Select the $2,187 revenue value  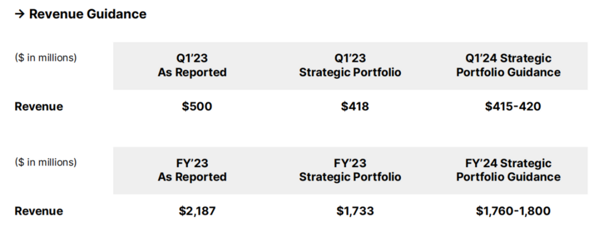(197, 211)
